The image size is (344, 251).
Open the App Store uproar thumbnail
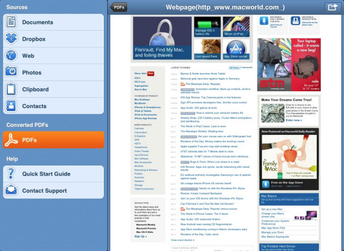coord(236,49)
